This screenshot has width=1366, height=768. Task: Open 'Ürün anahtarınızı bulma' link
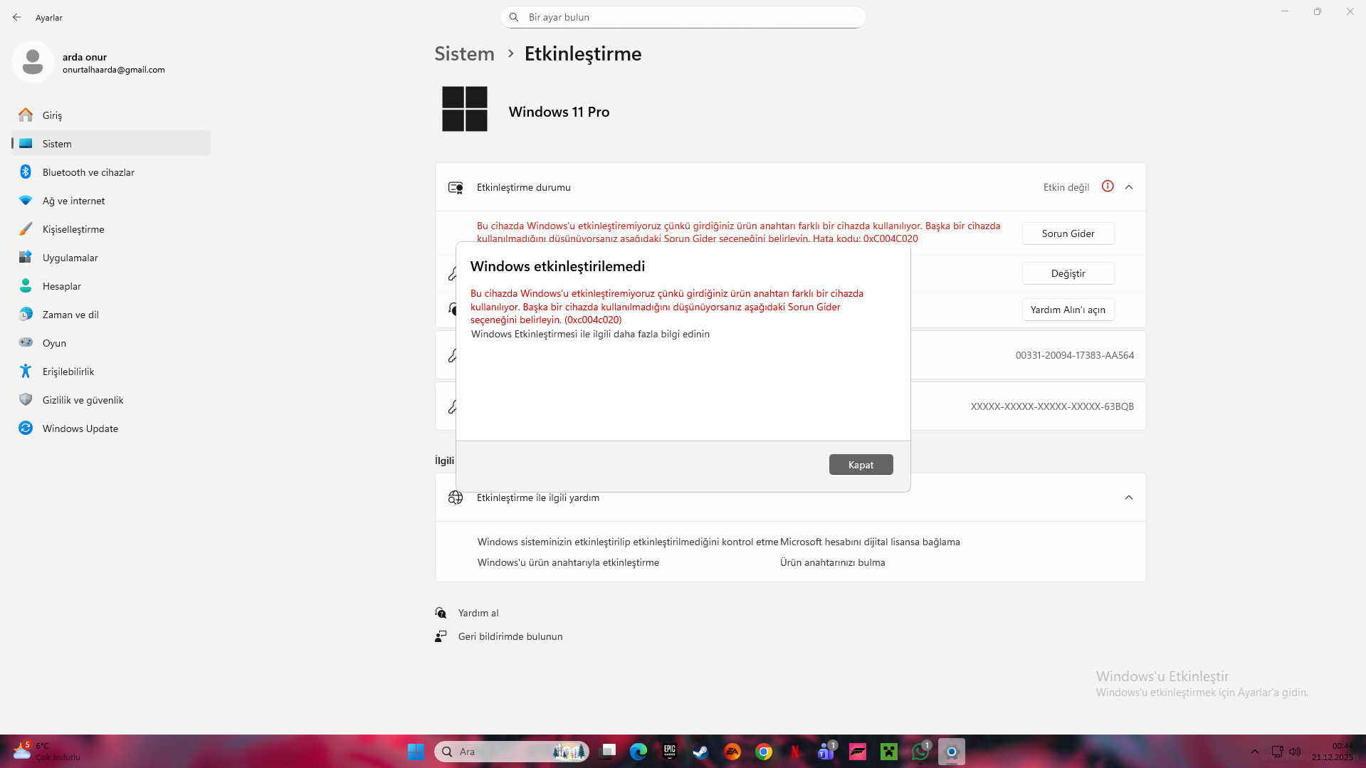point(832,562)
